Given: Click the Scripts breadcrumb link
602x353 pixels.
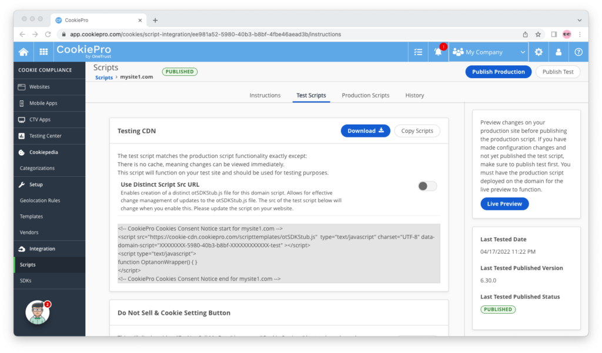Looking at the screenshot, I should [104, 77].
